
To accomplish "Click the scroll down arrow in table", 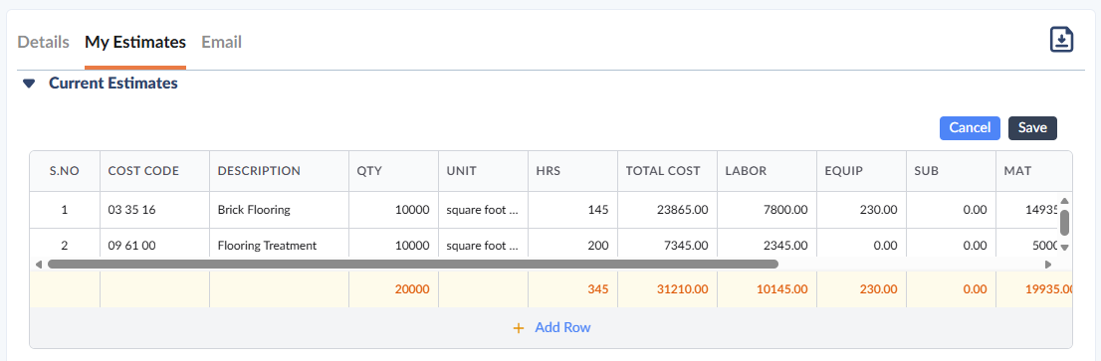I will click(x=1064, y=247).
